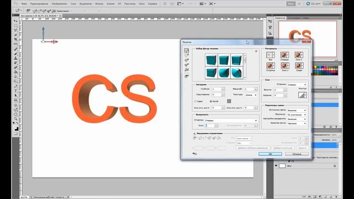Select the Crop tool
Viewport: 354px width, 199px height.
pyautogui.click(x=16, y=39)
